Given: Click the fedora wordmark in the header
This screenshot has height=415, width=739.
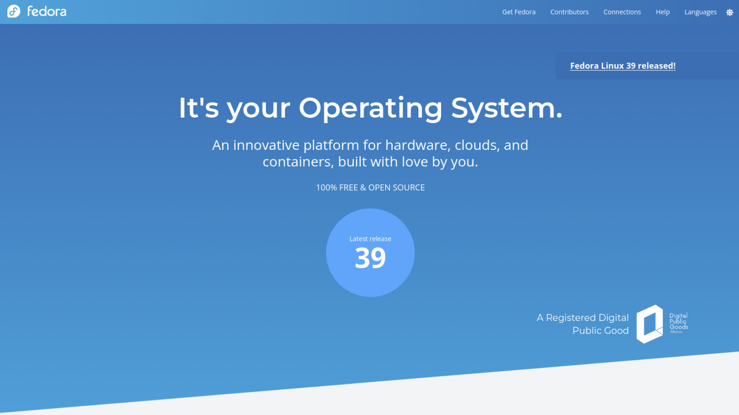Looking at the screenshot, I should pyautogui.click(x=47, y=12).
